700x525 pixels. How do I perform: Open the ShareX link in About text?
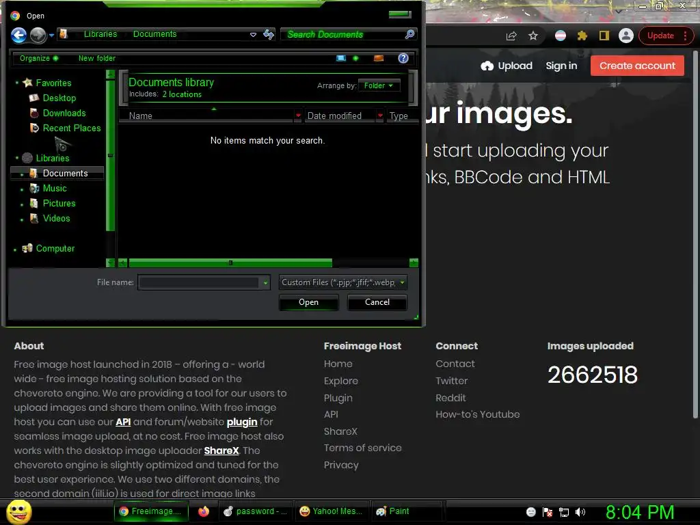click(x=221, y=450)
